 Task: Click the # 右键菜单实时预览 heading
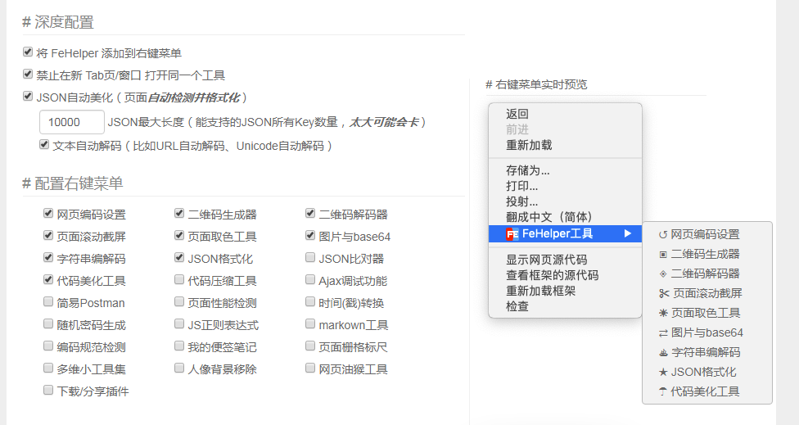tap(536, 84)
